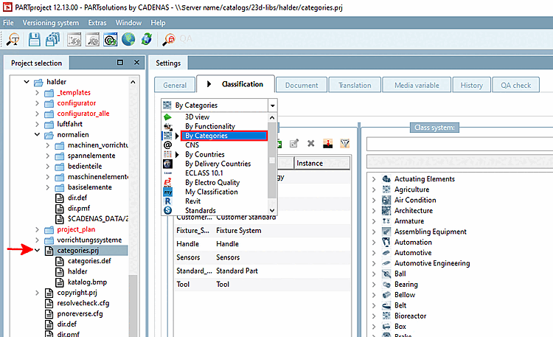
Task: Switch to the Translation tab
Action: (x=355, y=85)
